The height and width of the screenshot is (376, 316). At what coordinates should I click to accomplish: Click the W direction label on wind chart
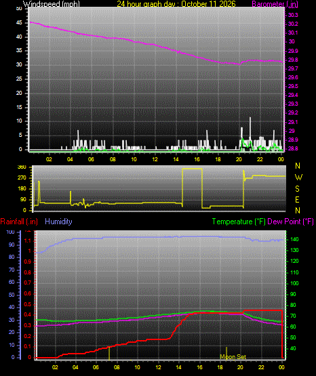point(298,177)
